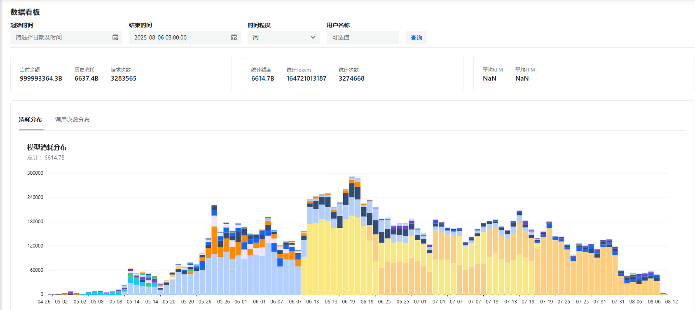Open calendar icon in 起始时间 field
Viewport: 695px width, 310px height.
(115, 37)
